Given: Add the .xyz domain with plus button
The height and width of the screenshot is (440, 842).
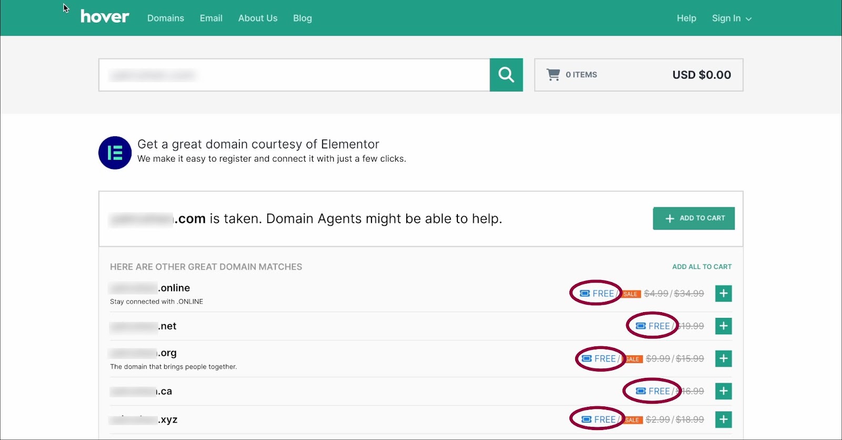Looking at the screenshot, I should [x=724, y=419].
